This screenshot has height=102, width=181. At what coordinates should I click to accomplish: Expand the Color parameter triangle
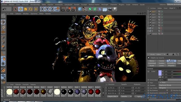(150, 71)
